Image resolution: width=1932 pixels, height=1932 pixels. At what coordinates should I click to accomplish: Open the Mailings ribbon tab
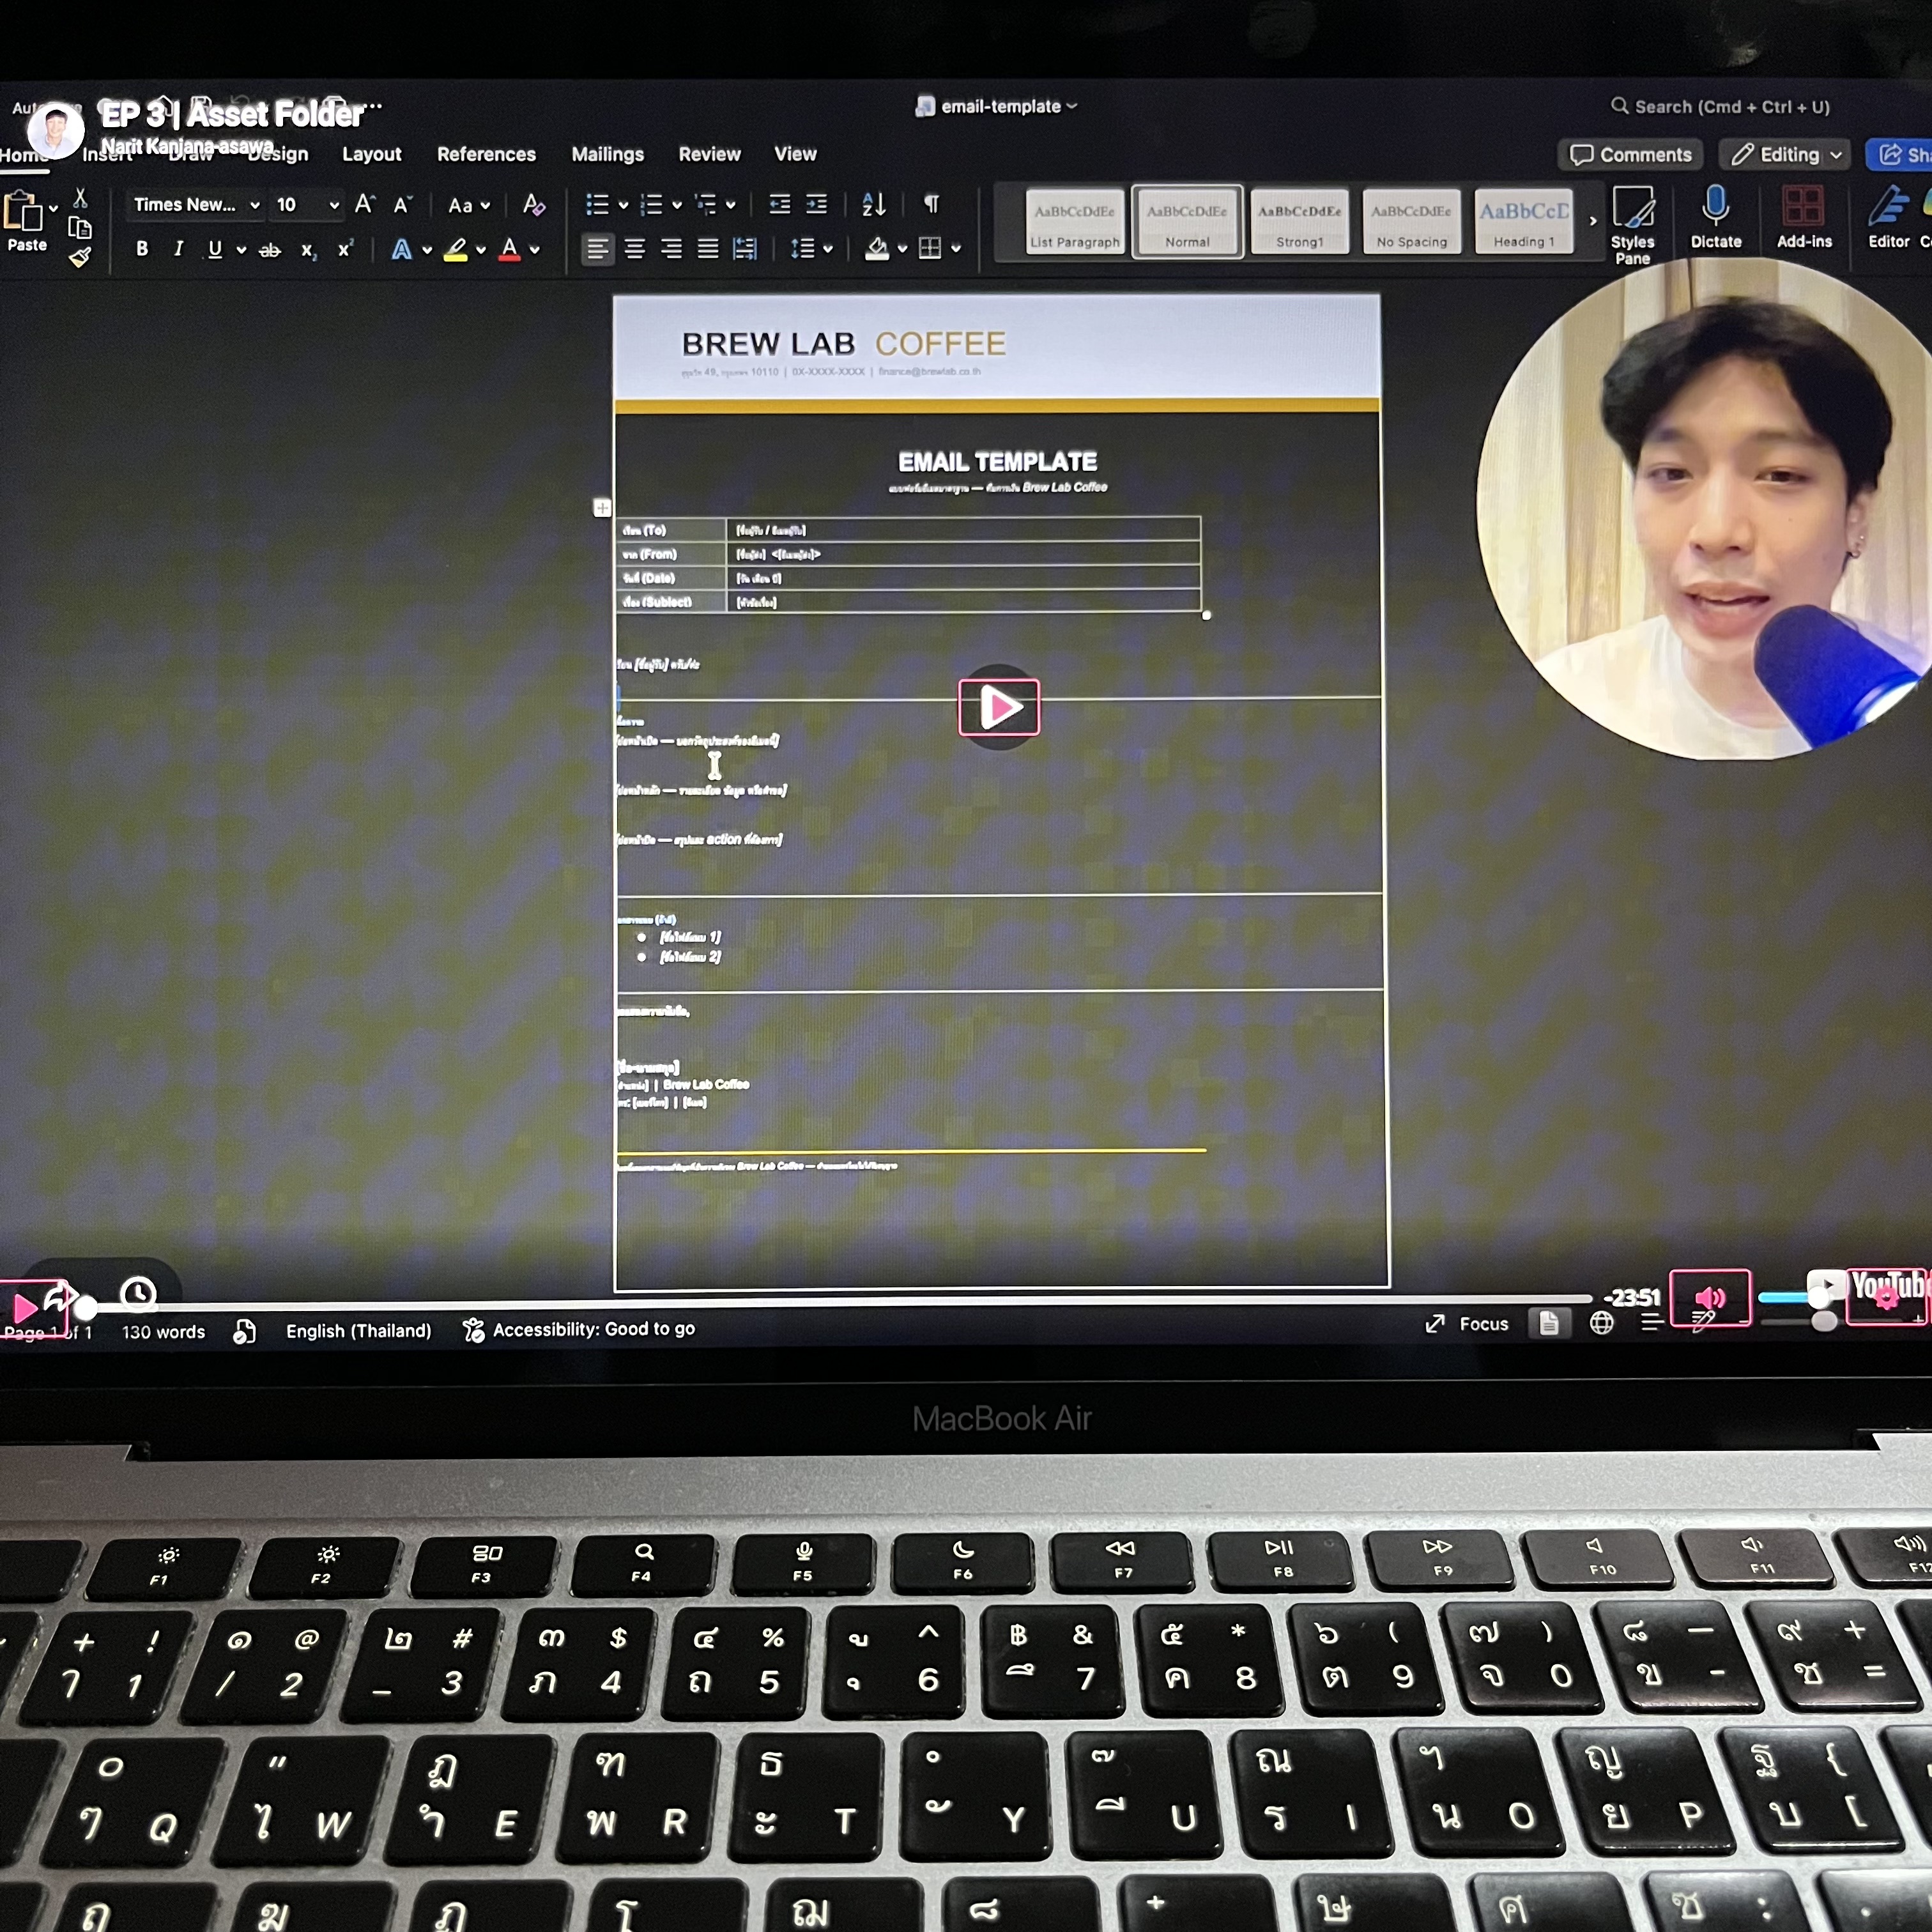tap(607, 154)
